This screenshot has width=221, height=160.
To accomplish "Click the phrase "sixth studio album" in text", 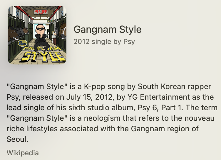I will [101, 108].
